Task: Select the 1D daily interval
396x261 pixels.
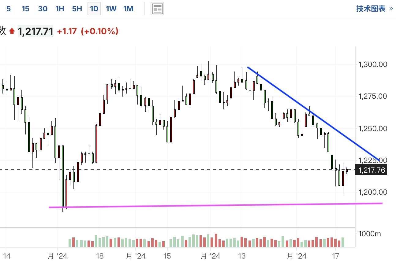Action: [94, 9]
